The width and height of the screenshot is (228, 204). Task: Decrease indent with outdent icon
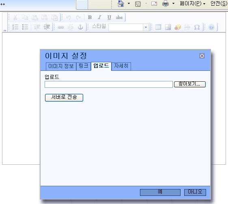37,27
